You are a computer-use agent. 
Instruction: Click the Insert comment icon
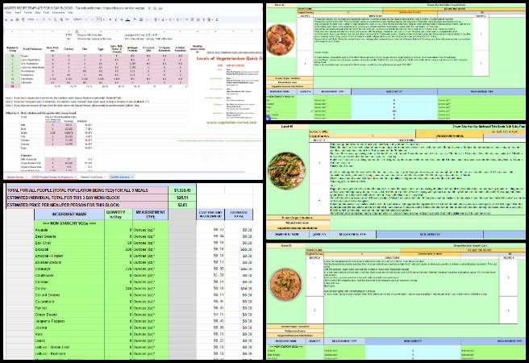click(193, 19)
